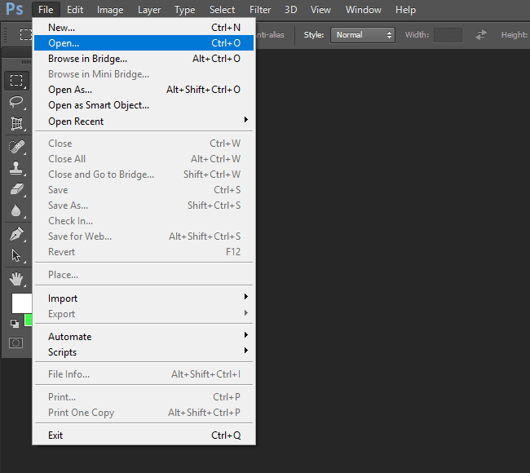Image resolution: width=530 pixels, height=473 pixels.
Task: Expand the Export submenu arrow
Action: pos(246,313)
